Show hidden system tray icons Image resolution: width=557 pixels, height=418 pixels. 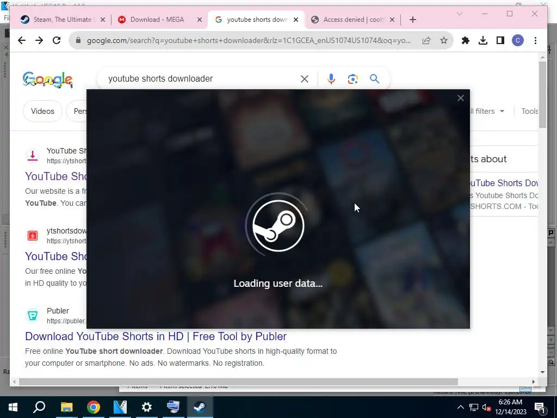click(460, 407)
